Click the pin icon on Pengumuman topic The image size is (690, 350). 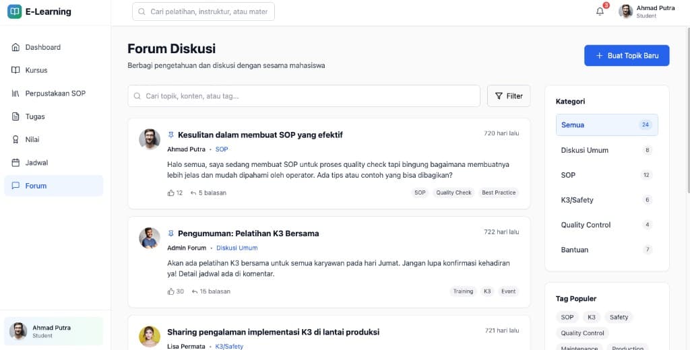[x=170, y=234]
